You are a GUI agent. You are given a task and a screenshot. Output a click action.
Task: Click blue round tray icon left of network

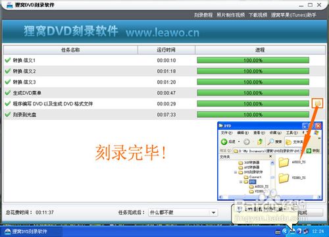coord(299,231)
